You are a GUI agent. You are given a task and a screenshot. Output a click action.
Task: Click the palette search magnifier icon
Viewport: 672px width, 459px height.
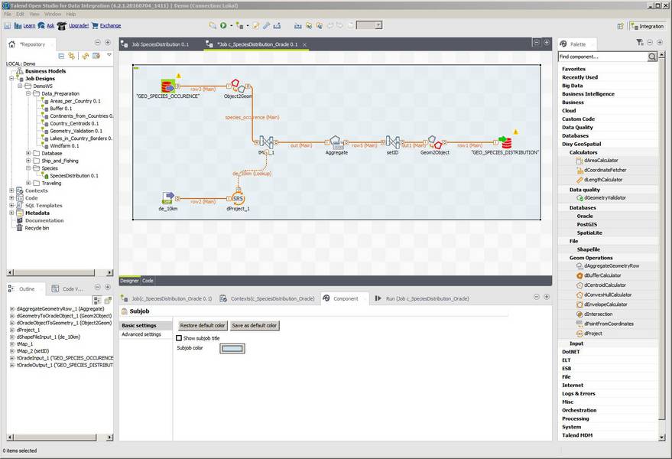pyautogui.click(x=652, y=57)
